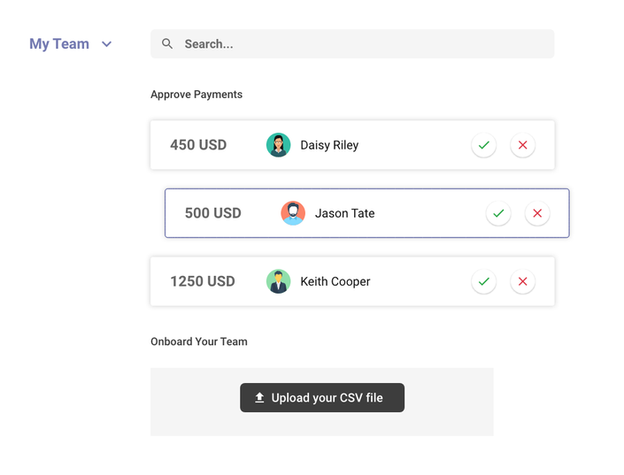
Task: Focus the Search input field
Action: click(363, 44)
